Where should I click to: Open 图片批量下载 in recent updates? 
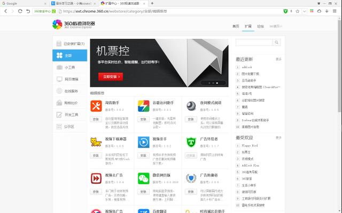click(x=251, y=74)
